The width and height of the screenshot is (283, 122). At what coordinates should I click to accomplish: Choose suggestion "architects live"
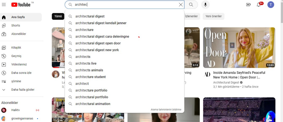click(125, 63)
